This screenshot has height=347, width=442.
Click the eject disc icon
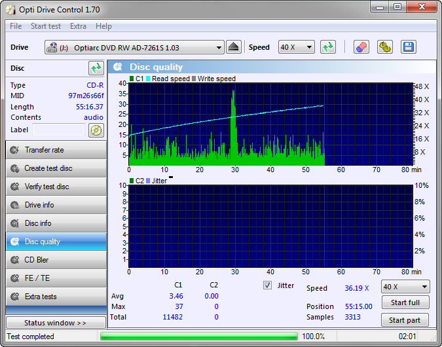point(234,47)
